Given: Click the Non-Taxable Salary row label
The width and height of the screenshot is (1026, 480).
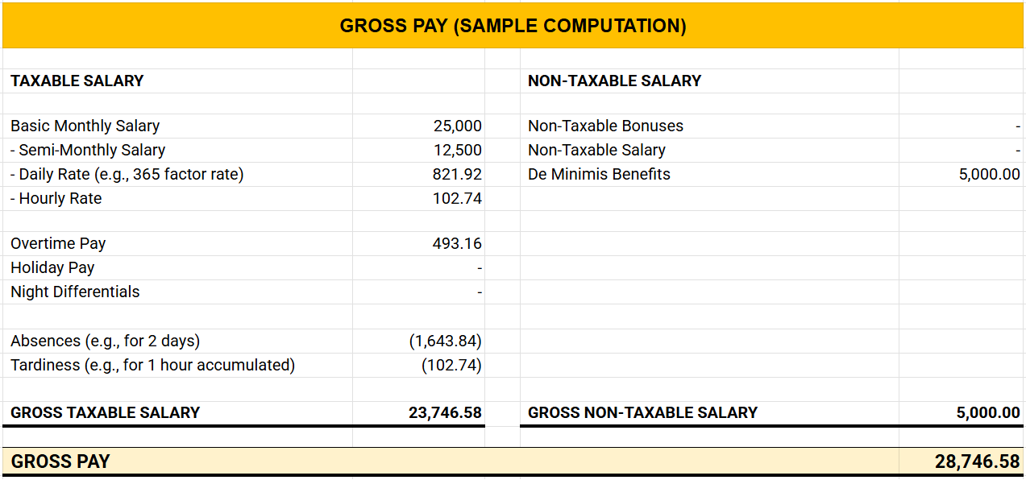Looking at the screenshot, I should click(x=596, y=150).
